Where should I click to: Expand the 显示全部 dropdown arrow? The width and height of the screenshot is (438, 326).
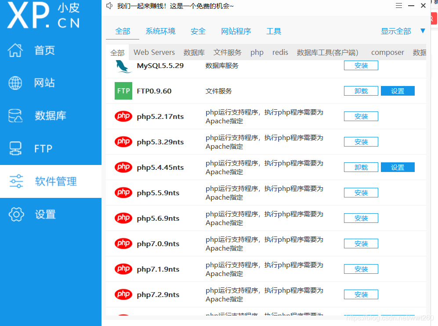[423, 31]
